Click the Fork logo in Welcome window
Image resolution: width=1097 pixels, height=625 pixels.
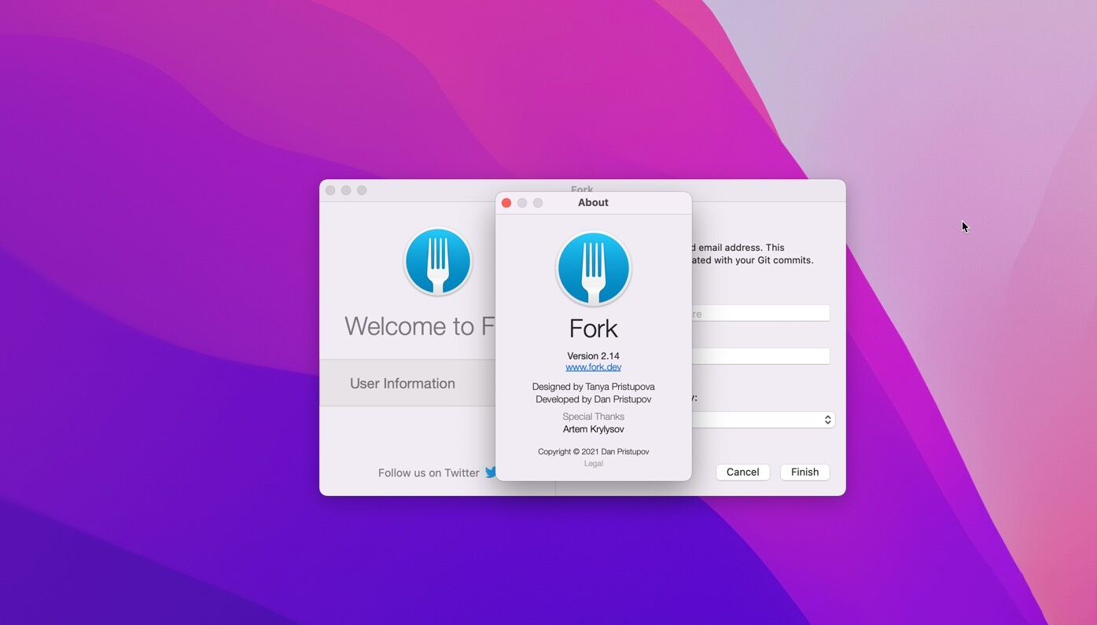(x=438, y=262)
